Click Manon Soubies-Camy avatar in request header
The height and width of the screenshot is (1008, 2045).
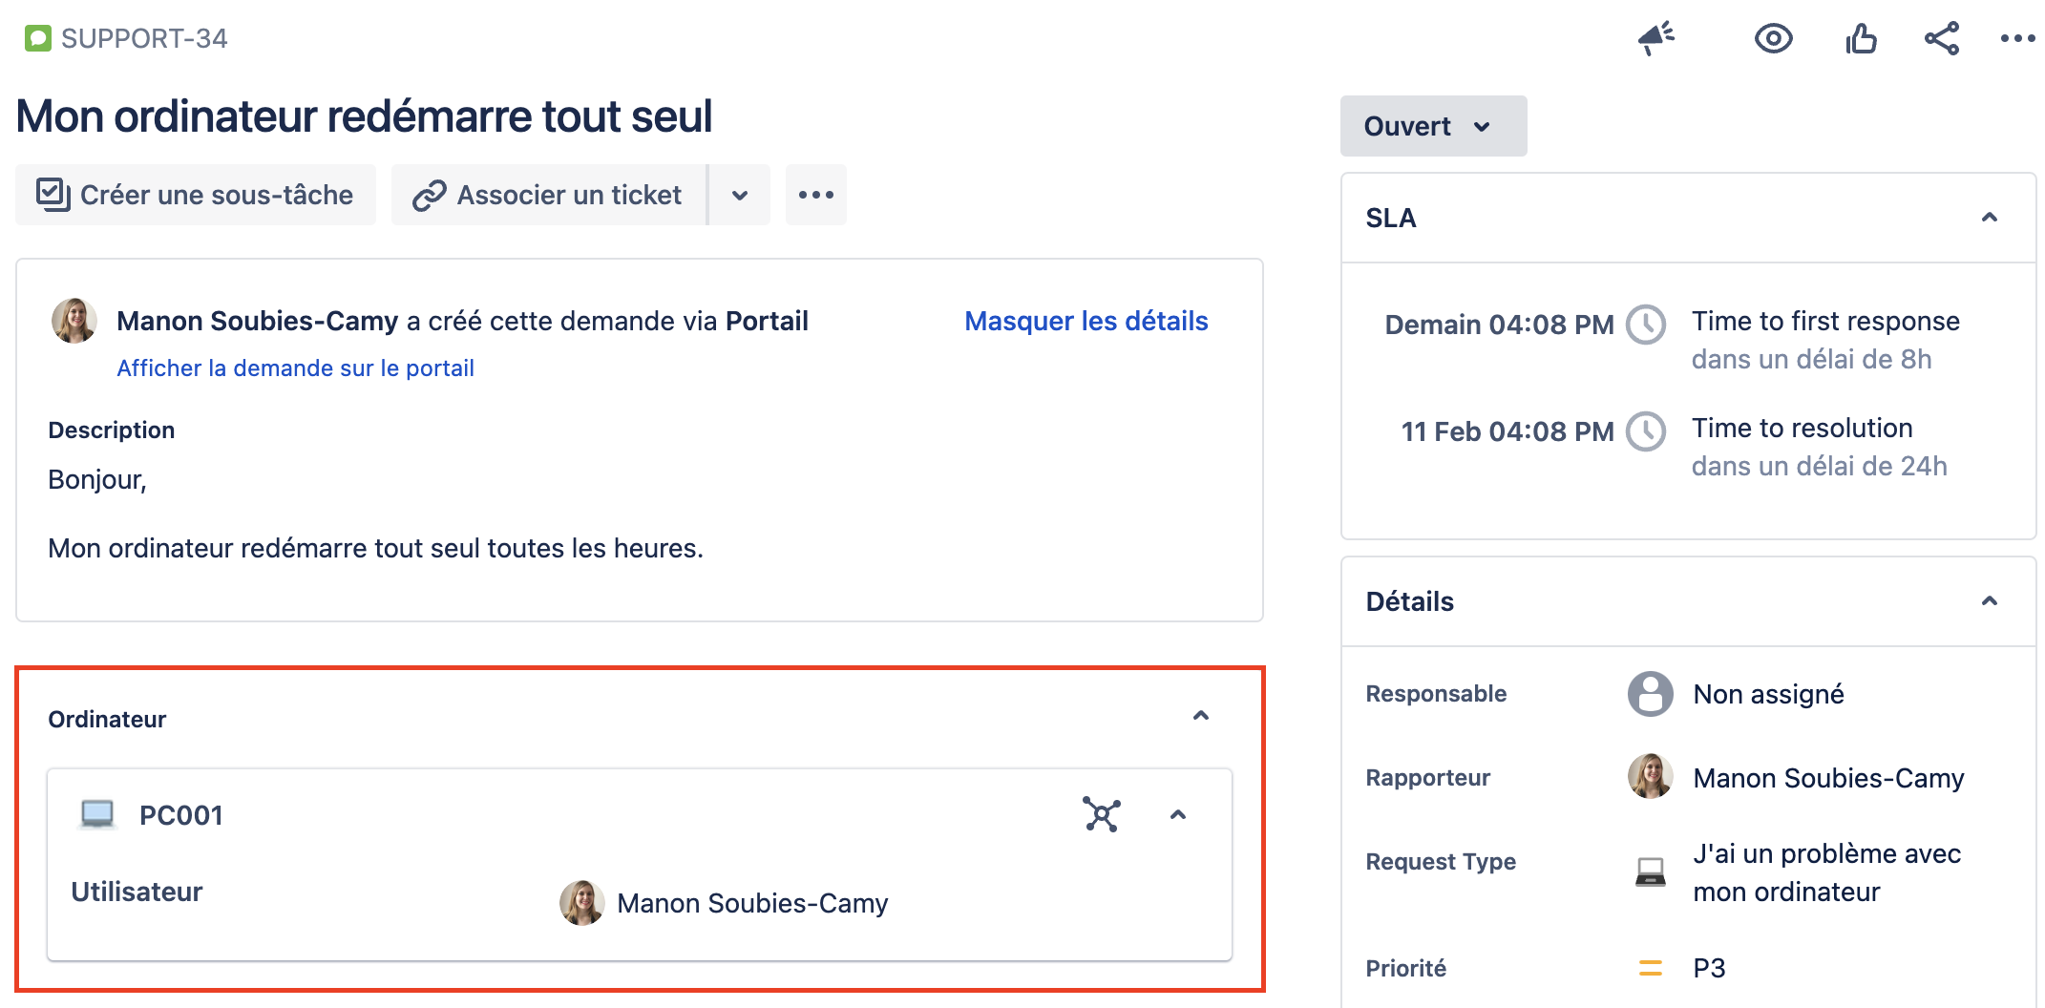pos(74,321)
